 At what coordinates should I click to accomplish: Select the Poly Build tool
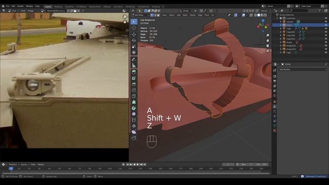134,102
